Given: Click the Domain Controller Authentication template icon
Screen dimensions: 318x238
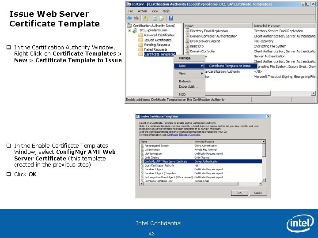Looking at the screenshot, I should pos(187,36).
